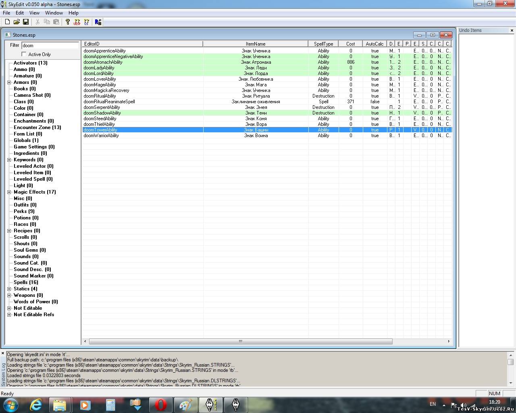516x413 pixels.
Task: Select the doomShadowAbility row
Action: click(x=267, y=113)
